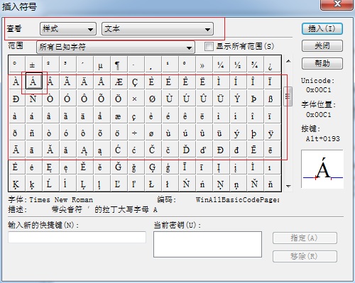Viewport: 355px width, 283px height.
Task: Choose the three quarters ¾ symbol
Action: point(255,64)
